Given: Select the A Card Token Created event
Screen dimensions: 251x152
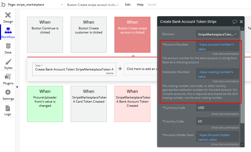Looking at the screenshot, I should (x=89, y=104).
